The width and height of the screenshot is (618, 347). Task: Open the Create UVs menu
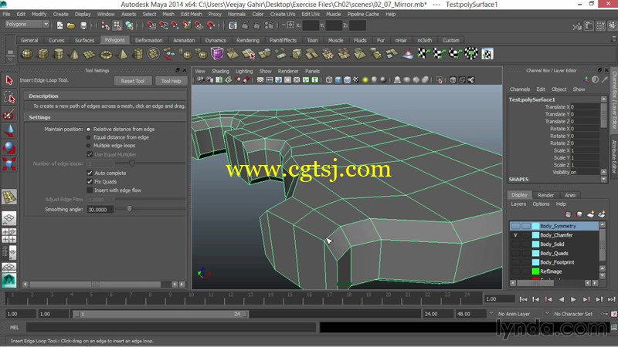pyautogui.click(x=283, y=14)
